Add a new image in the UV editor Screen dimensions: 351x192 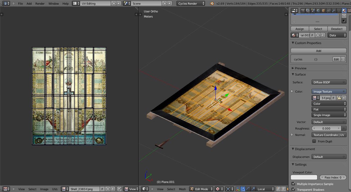pyautogui.click(x=108, y=189)
